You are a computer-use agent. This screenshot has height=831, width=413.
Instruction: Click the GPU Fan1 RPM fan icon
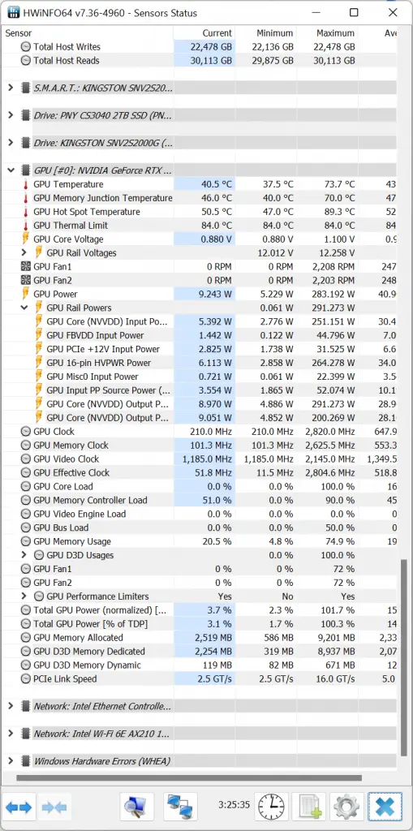tap(25, 266)
